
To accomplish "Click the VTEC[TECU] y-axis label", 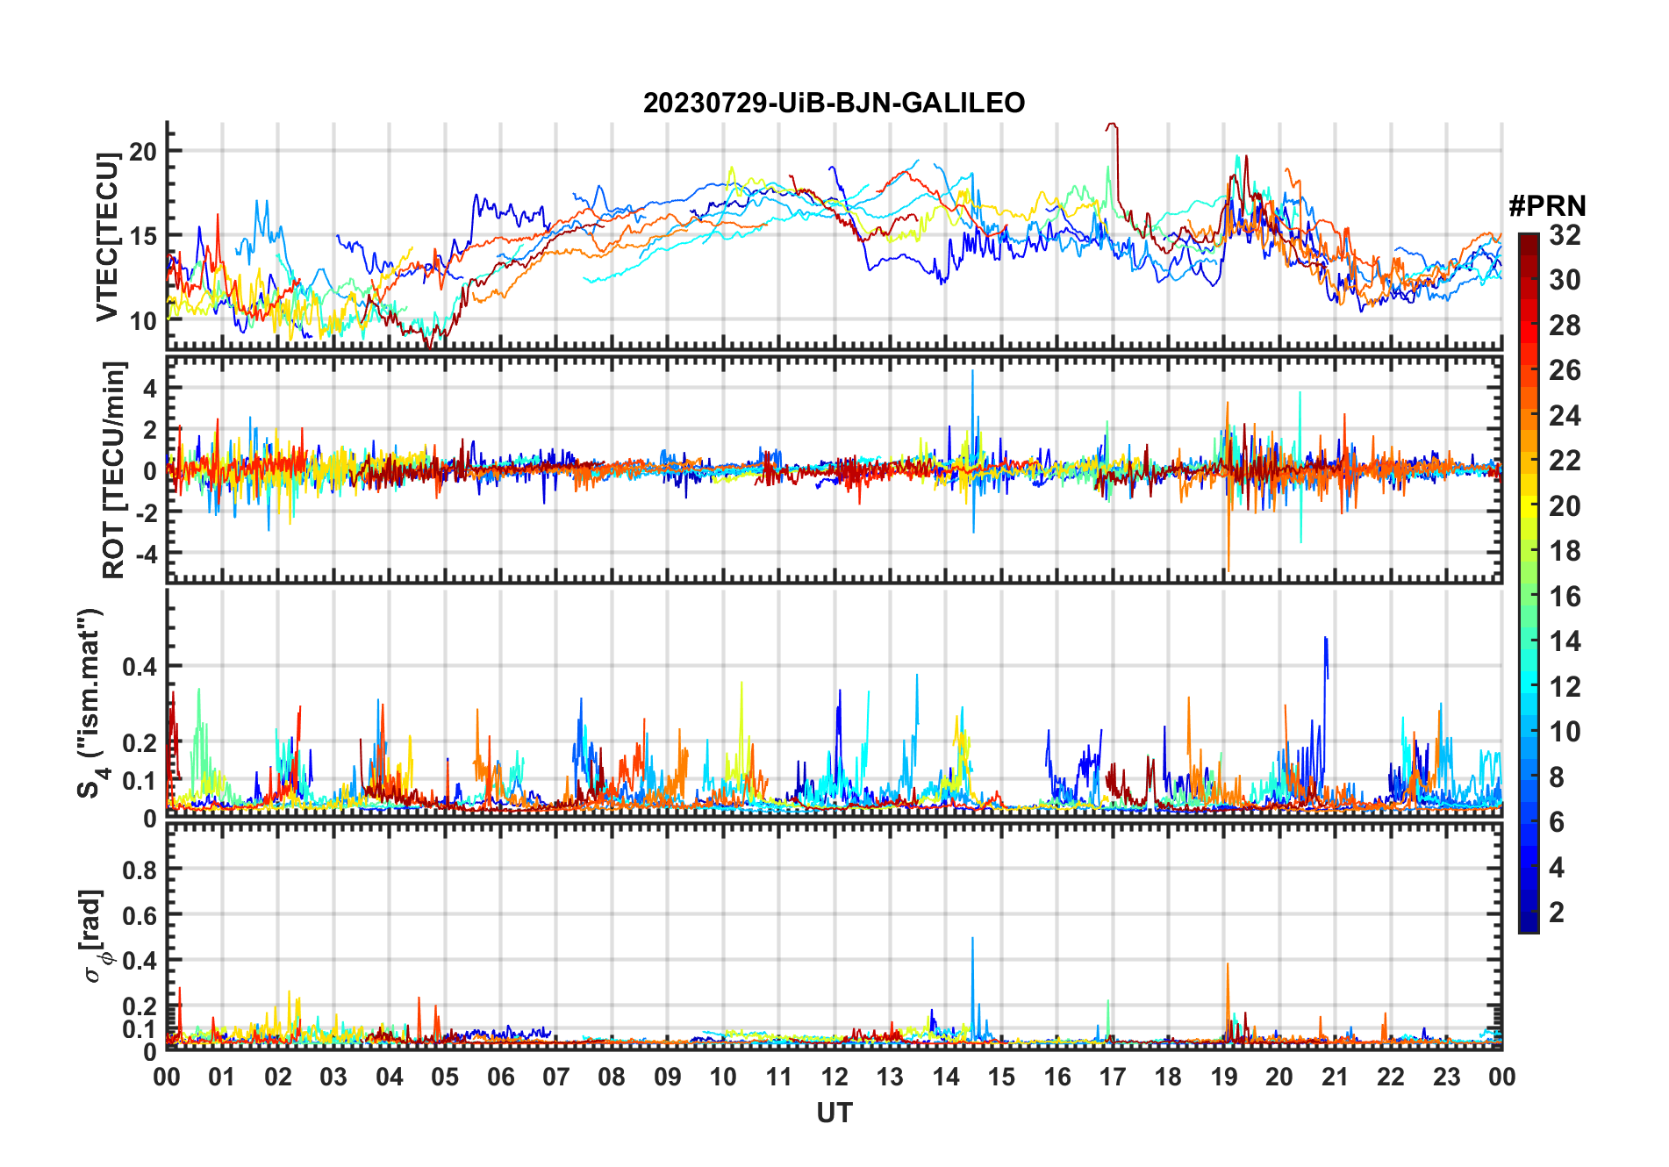I will 108,237.
